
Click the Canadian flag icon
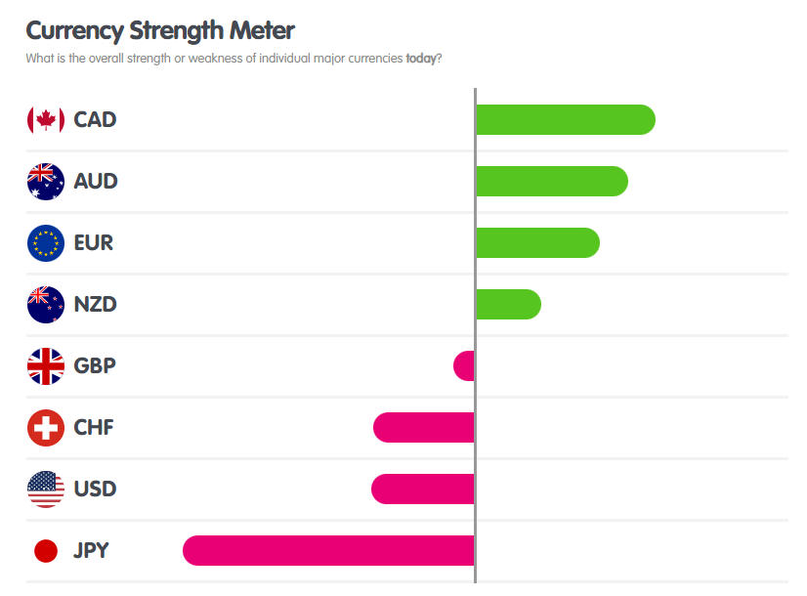pos(46,120)
